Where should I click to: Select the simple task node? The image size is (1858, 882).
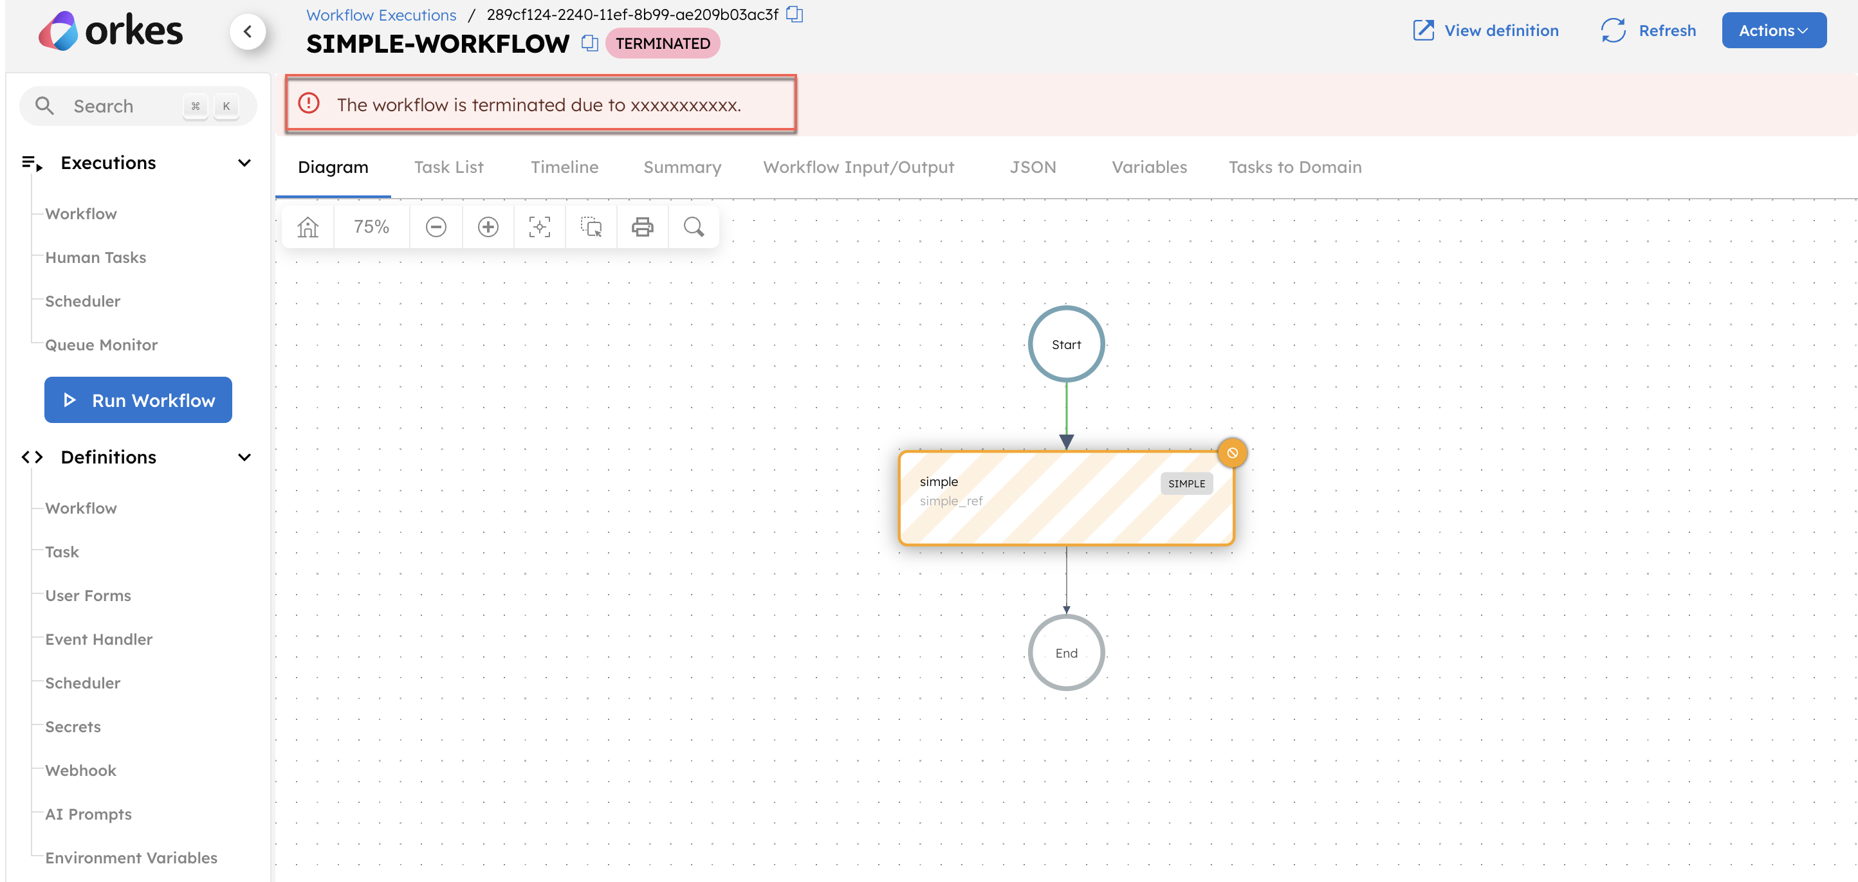pyautogui.click(x=1066, y=498)
